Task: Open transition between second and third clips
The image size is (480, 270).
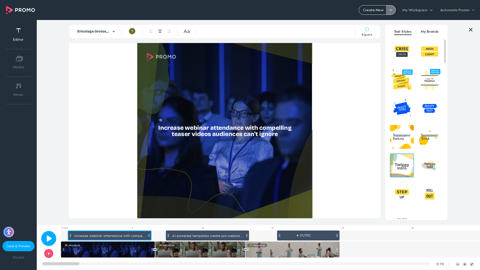Action: 245,249
